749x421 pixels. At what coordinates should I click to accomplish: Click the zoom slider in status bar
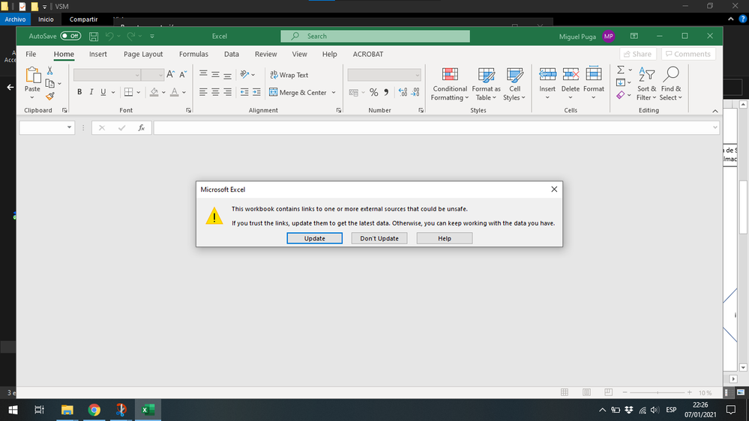(x=658, y=393)
